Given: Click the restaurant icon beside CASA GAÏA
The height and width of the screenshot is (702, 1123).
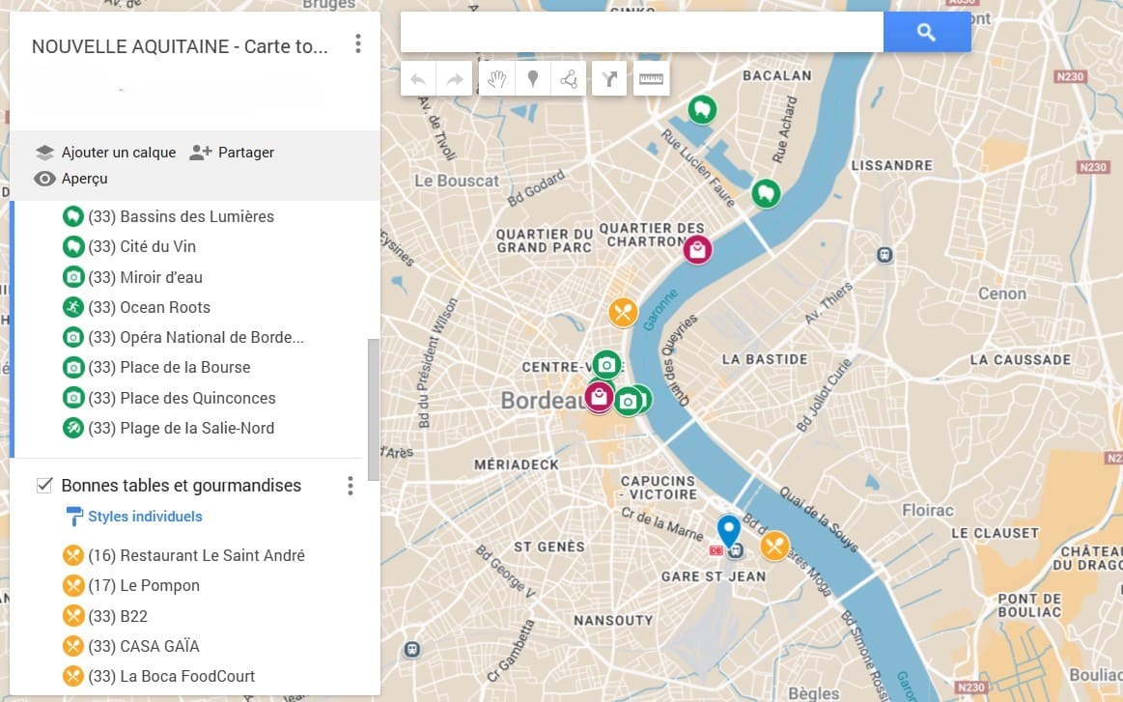Looking at the screenshot, I should [x=73, y=646].
